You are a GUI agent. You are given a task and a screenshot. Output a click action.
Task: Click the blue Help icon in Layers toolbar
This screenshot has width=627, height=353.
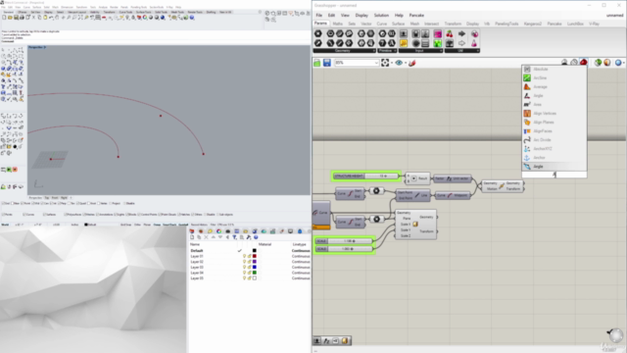coord(256,237)
